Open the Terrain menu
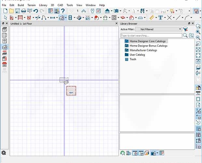This screenshot has width=202, height=163. [x=31, y=5]
